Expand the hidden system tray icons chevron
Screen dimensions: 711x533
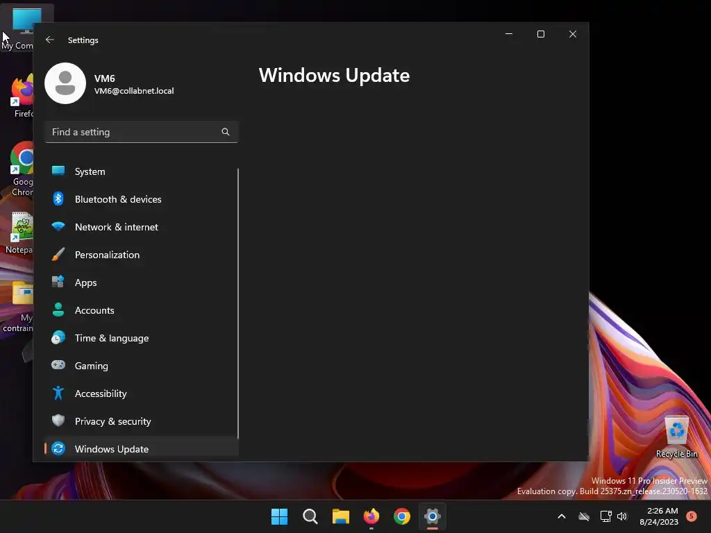tap(561, 516)
